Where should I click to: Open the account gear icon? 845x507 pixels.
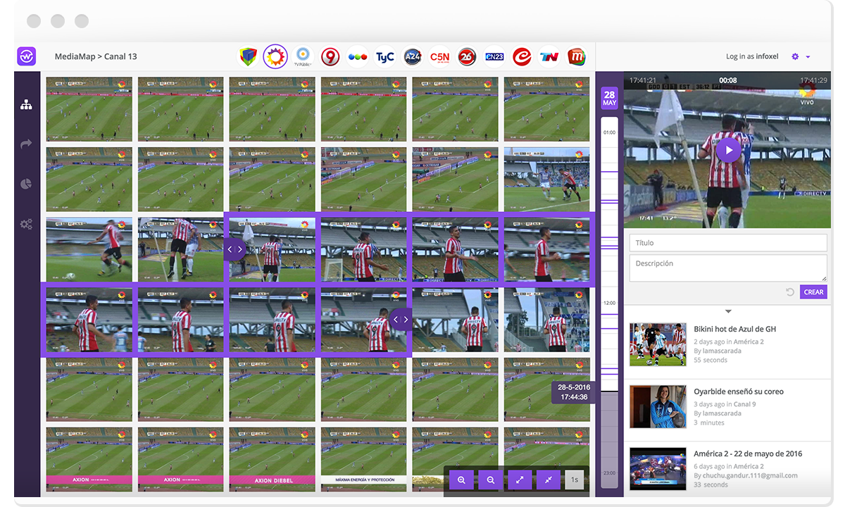pos(796,56)
